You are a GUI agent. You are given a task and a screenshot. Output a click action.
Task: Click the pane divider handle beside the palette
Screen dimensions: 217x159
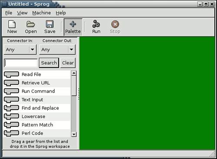point(79,94)
